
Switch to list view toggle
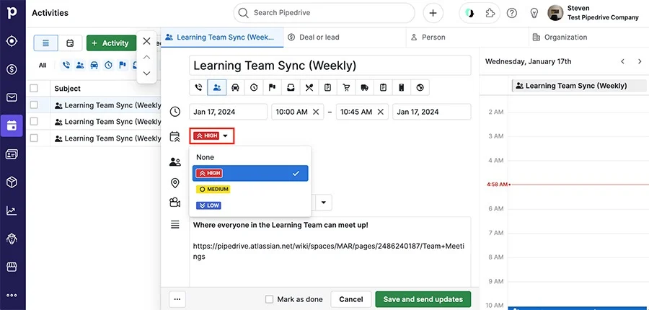45,43
